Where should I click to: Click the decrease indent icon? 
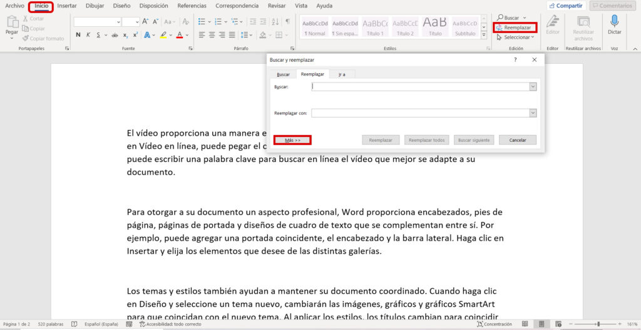[253, 22]
